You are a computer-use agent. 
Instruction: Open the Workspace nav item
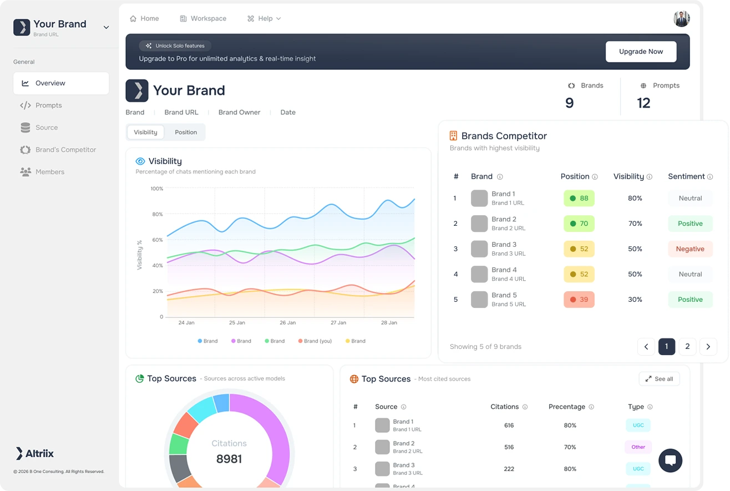tap(203, 18)
